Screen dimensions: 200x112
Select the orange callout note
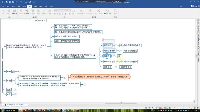[x=100, y=77]
